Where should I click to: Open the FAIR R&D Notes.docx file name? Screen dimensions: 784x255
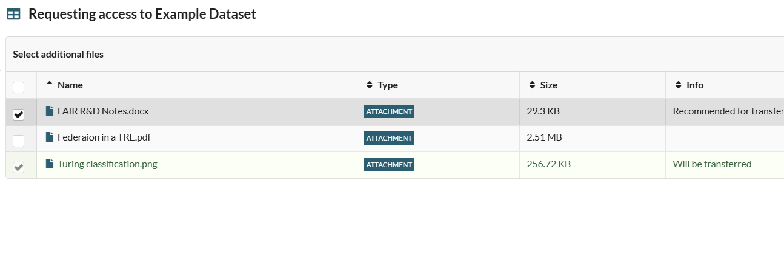click(x=103, y=111)
